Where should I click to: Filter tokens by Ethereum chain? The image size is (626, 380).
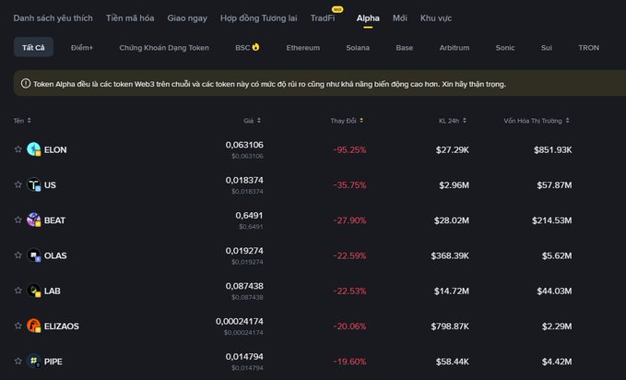point(303,48)
